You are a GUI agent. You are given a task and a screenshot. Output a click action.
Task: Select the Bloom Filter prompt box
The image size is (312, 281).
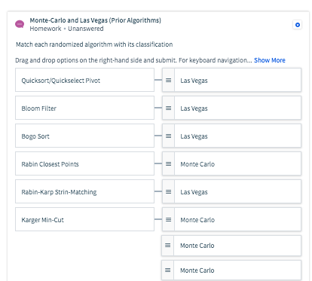tap(84, 108)
